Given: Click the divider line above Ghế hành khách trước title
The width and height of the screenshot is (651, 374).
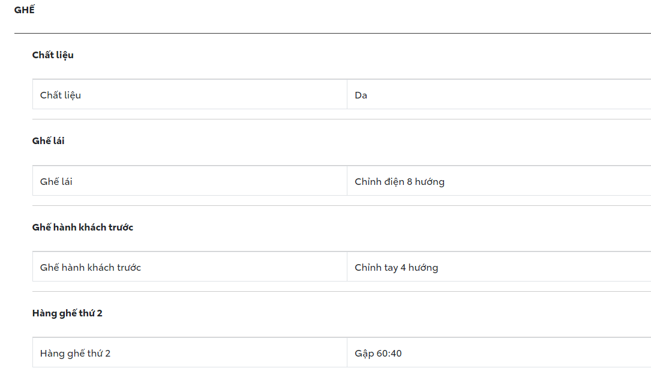Looking at the screenshot, I should tap(341, 205).
